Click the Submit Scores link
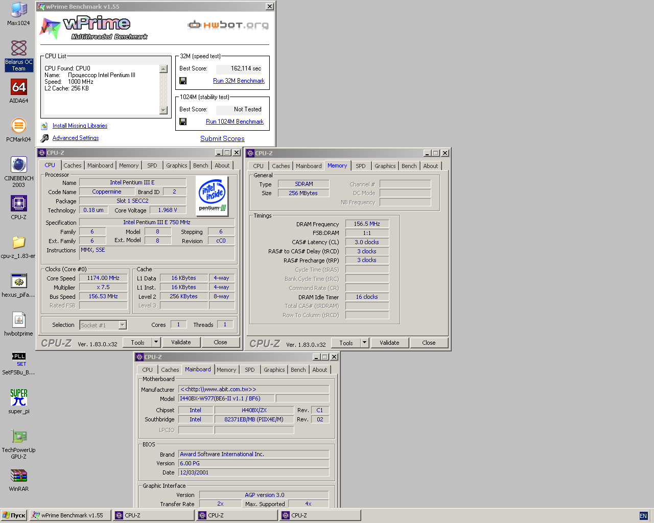The height and width of the screenshot is (523, 654). 222,138
